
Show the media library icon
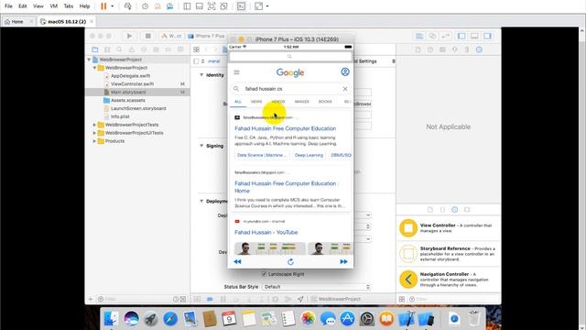click(x=467, y=210)
